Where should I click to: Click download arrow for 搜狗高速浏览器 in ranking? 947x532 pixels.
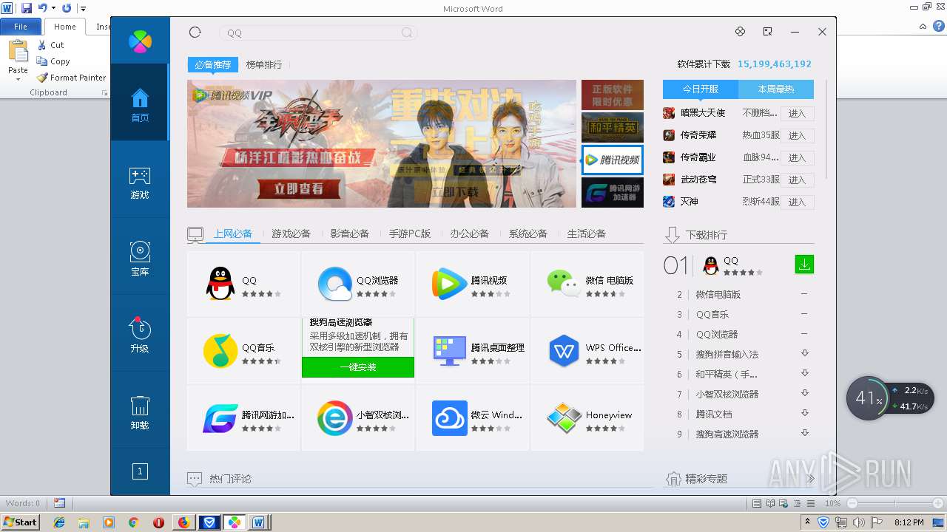pyautogui.click(x=805, y=433)
